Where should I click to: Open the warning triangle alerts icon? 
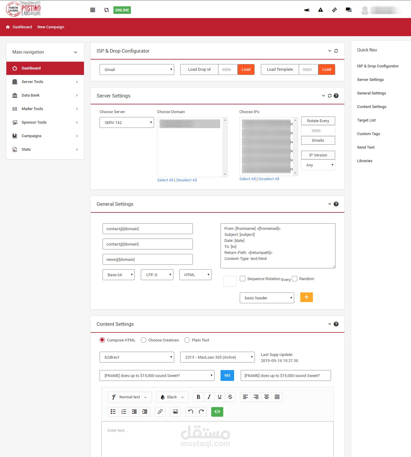(x=320, y=10)
